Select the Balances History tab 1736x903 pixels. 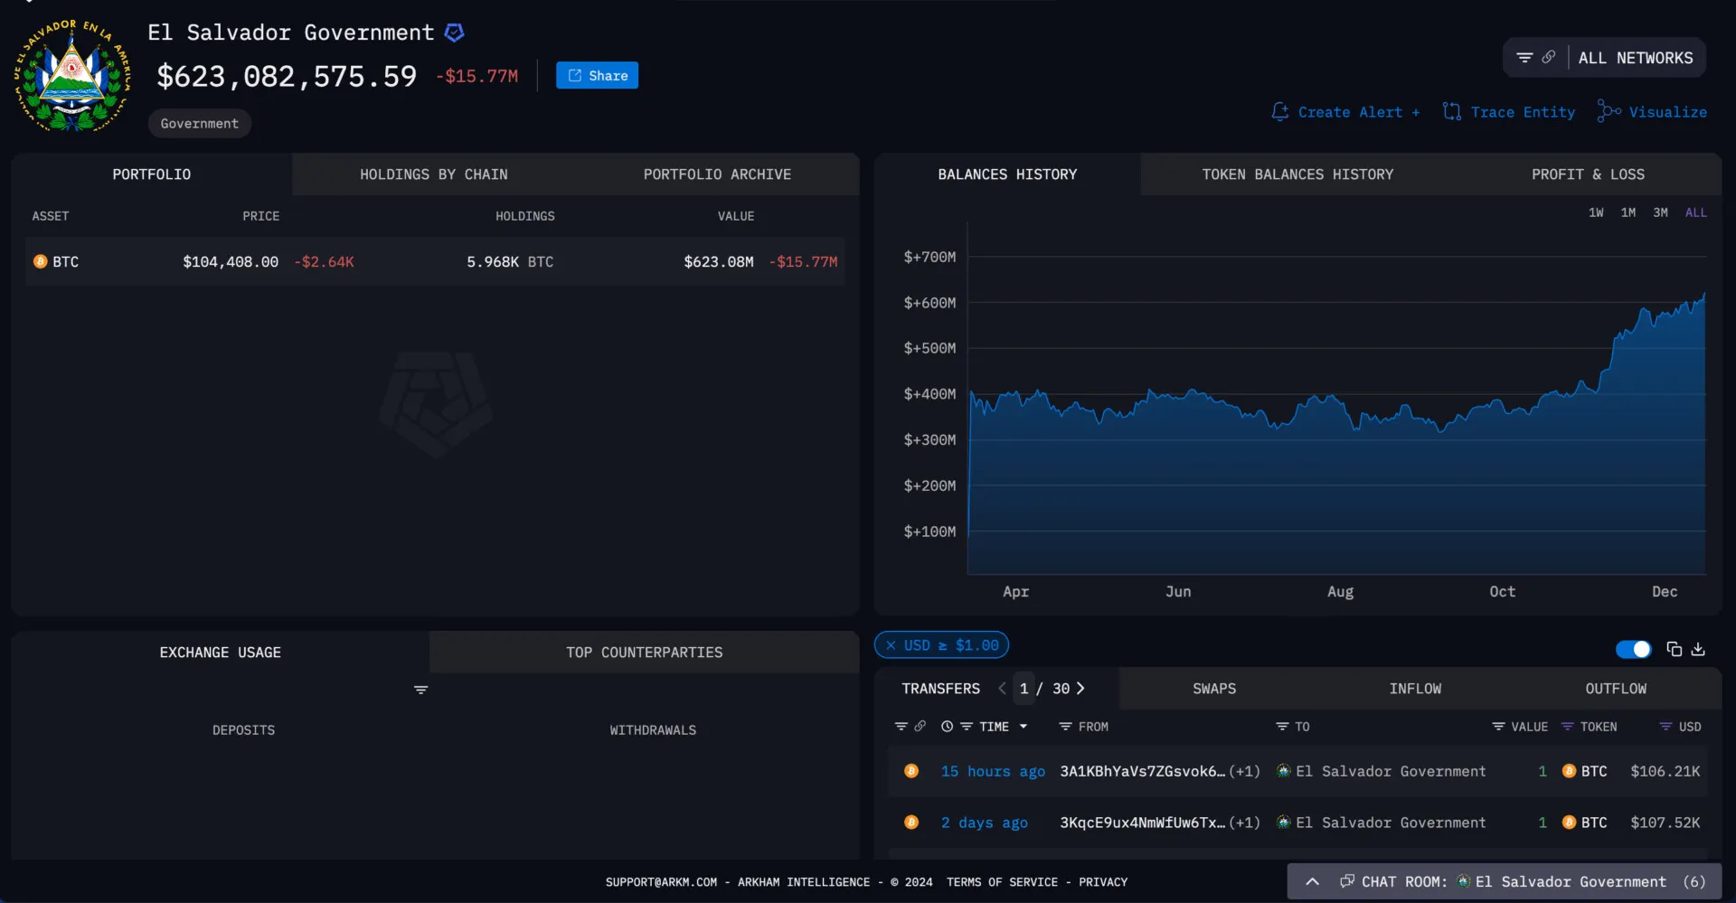point(1007,174)
